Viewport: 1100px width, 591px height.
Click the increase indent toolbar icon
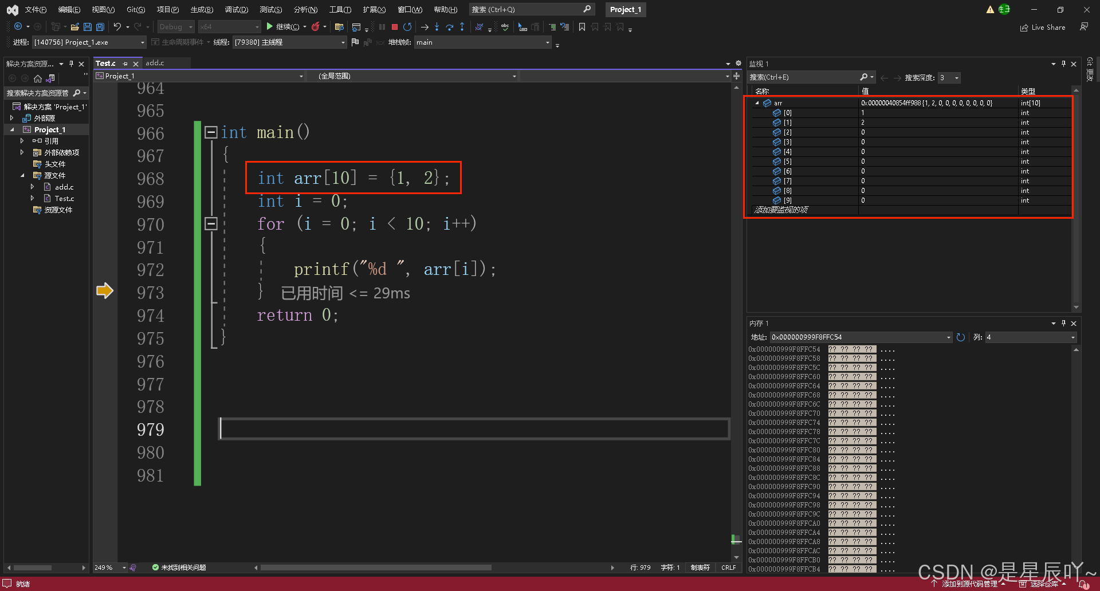[x=552, y=26]
